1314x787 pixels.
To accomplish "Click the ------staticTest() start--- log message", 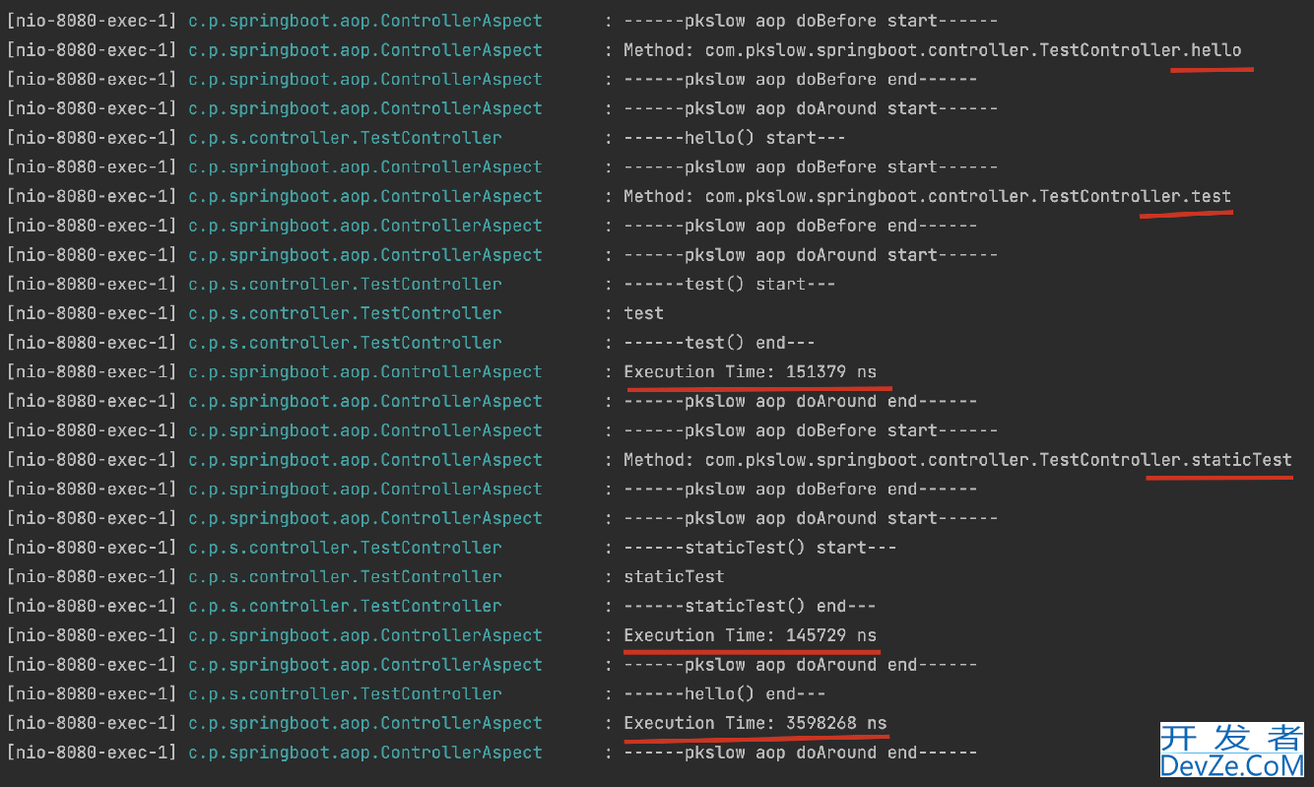I will (759, 548).
